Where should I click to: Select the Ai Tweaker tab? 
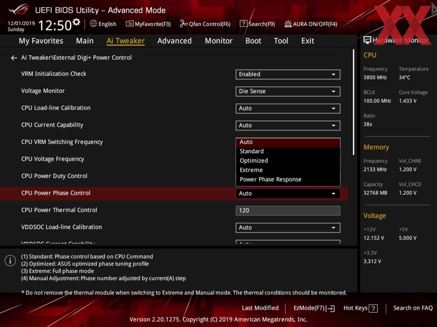126,41
